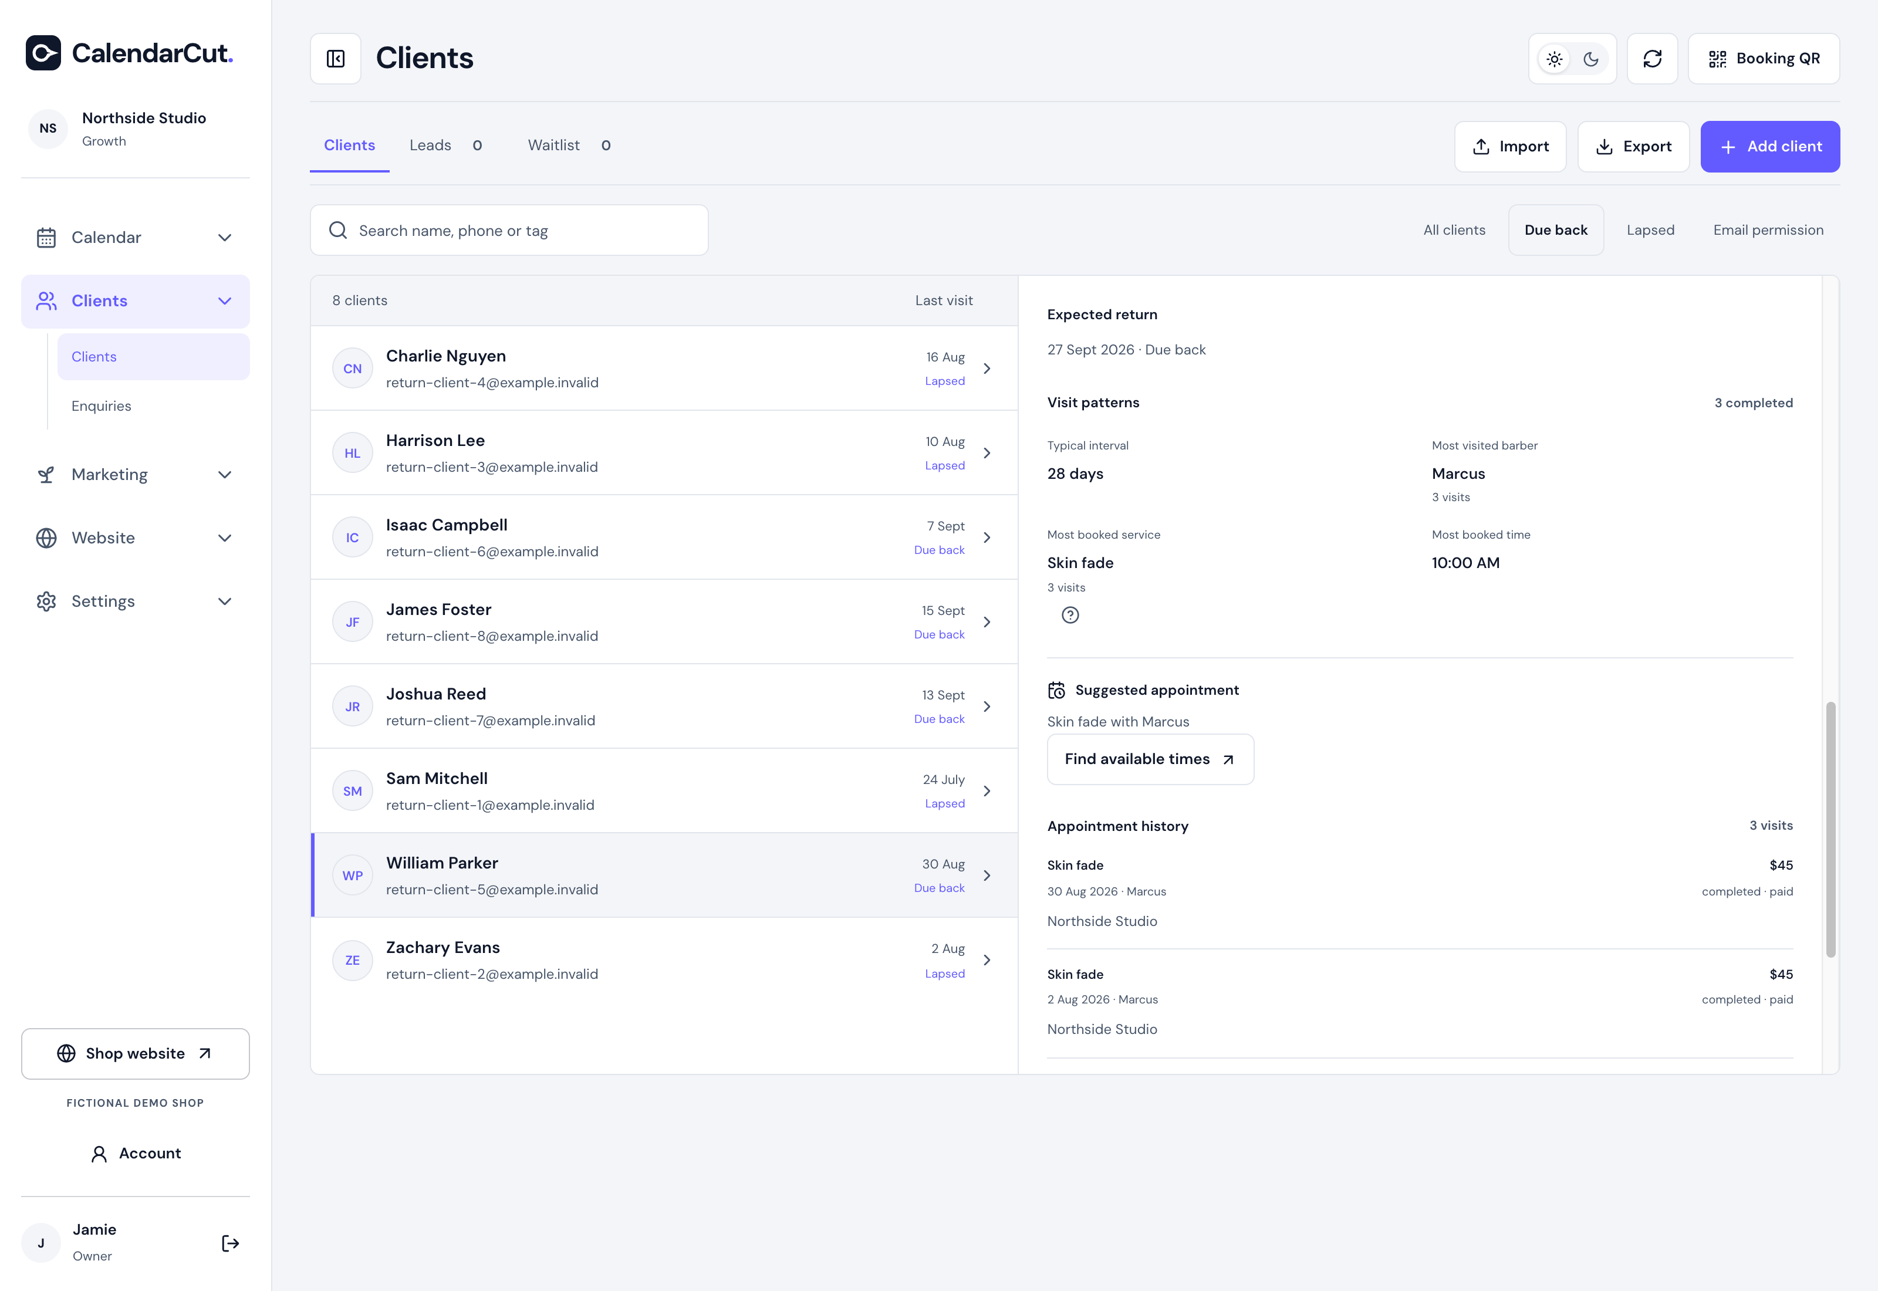Switch to light theme sun icon
This screenshot has height=1291, width=1878.
tap(1553, 58)
